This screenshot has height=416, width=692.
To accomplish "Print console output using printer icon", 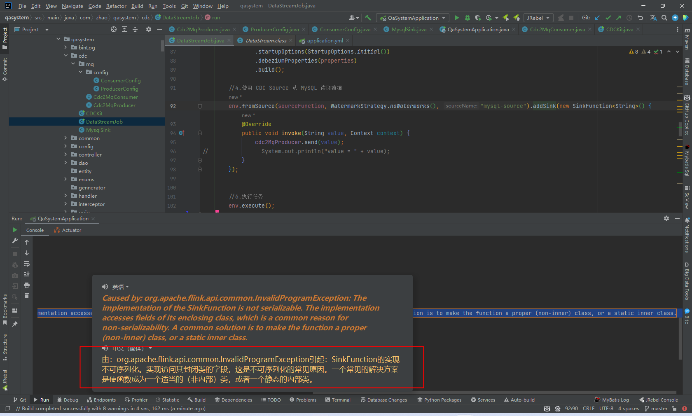I will coord(27,285).
